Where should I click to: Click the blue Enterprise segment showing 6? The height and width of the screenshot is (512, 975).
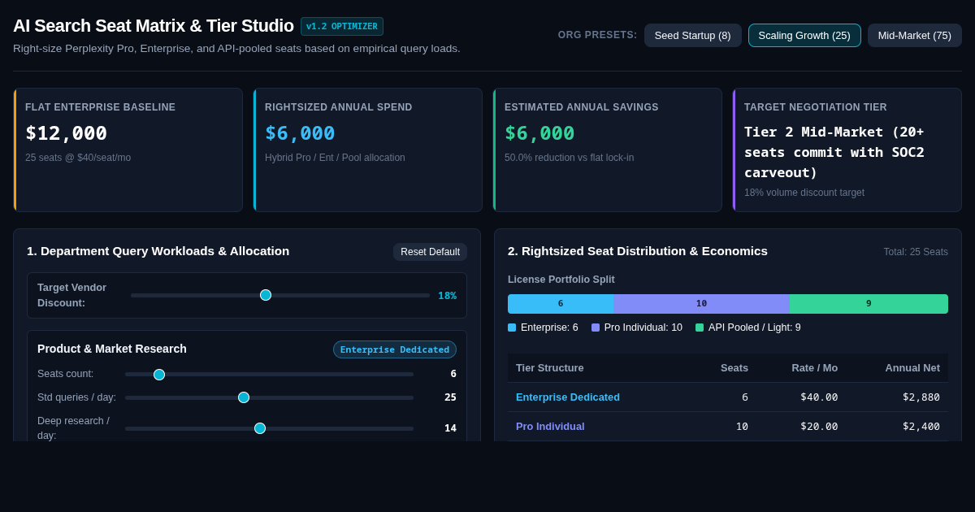(561, 304)
